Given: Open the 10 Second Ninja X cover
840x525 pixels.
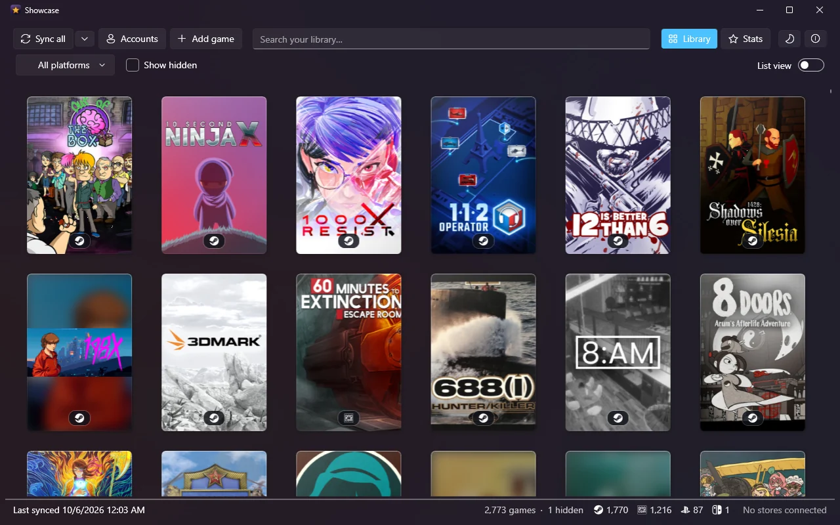Looking at the screenshot, I should tap(214, 175).
